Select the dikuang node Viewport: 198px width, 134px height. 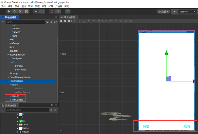[x=13, y=73]
